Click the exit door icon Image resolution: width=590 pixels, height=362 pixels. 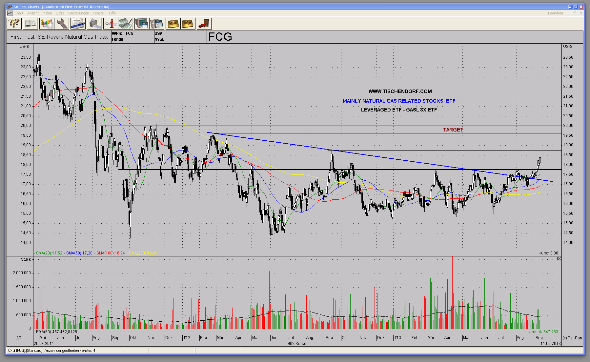(x=204, y=24)
